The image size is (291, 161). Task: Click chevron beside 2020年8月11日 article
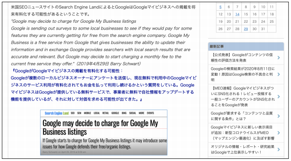click(279, 75)
